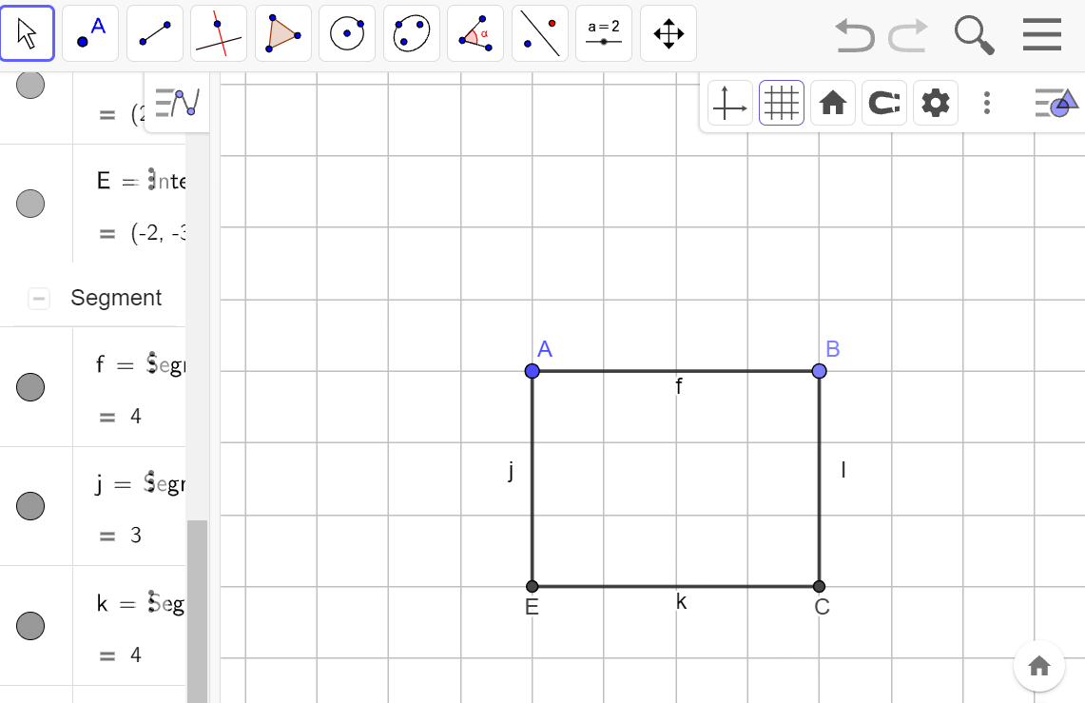Select the Angle tool

(x=475, y=33)
